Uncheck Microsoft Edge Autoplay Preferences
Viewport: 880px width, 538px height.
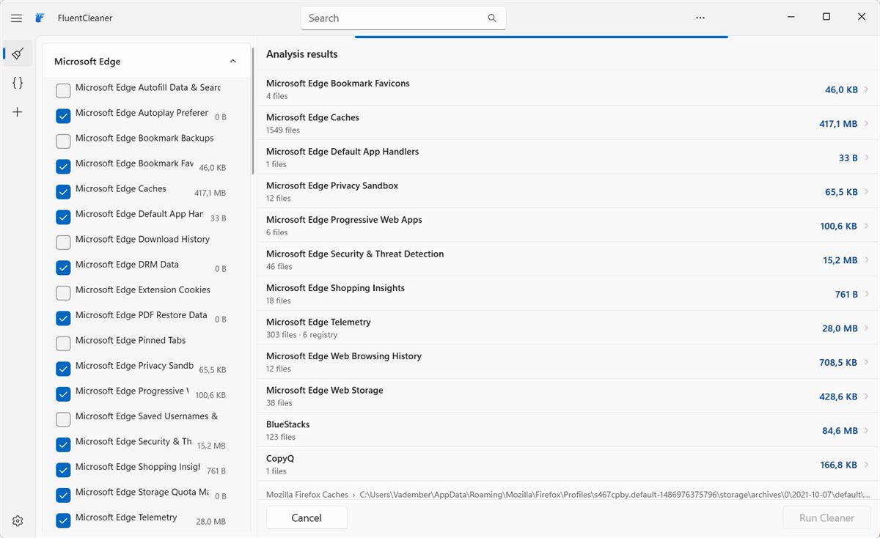click(63, 116)
